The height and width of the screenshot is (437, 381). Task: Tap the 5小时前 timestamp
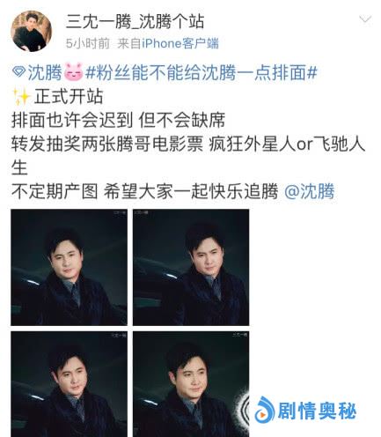point(88,43)
